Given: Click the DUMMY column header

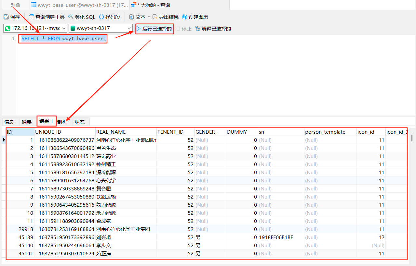Looking at the screenshot, I should coord(242,132).
